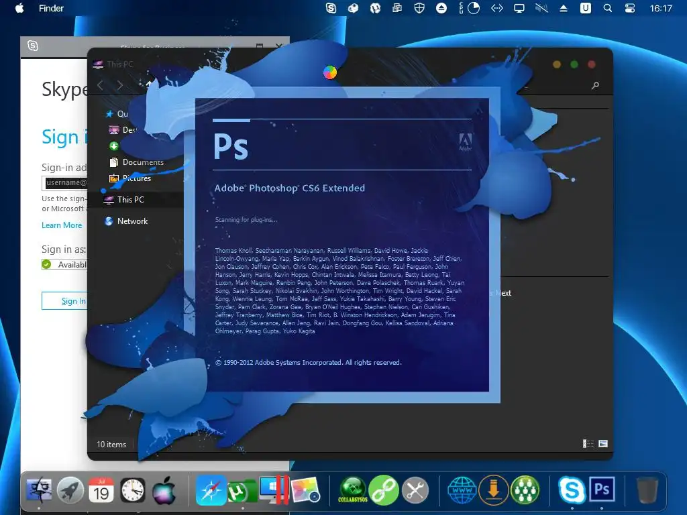687x515 pixels.
Task: Click the green maximize dot of This PC
Action: coord(574,64)
